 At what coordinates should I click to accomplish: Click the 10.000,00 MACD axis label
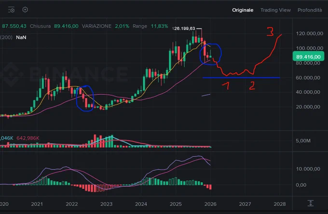click(x=308, y=169)
